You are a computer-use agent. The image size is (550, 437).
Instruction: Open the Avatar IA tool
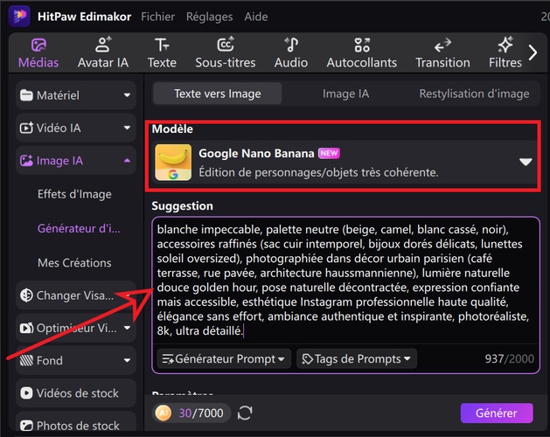click(103, 53)
